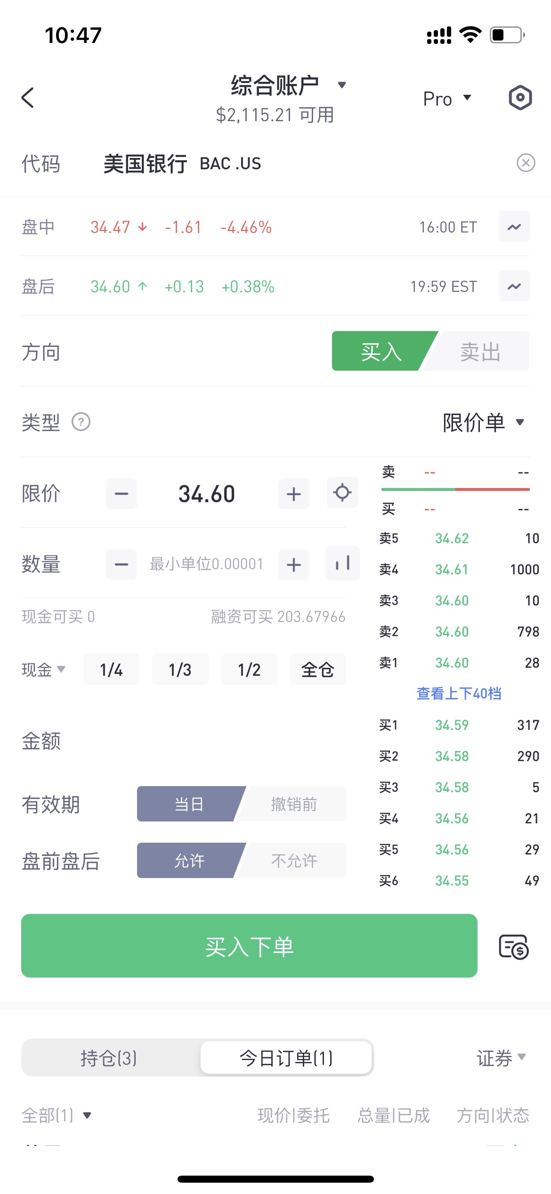Select ask level 卖3 at 34.60
The width and height of the screenshot is (551, 1194).
pos(459,600)
